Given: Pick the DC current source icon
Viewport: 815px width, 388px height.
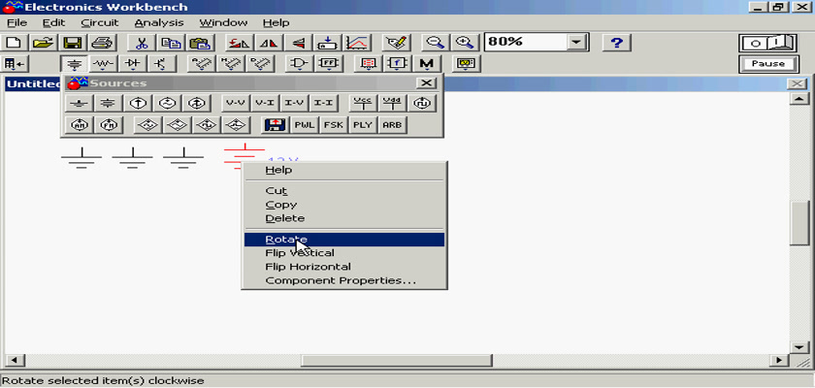Looking at the screenshot, I should (x=137, y=104).
